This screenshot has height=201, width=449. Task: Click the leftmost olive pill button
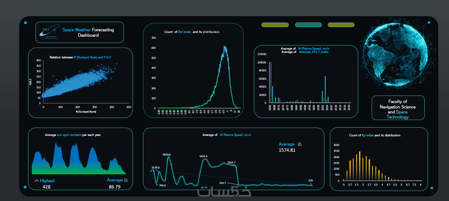tap(275, 25)
